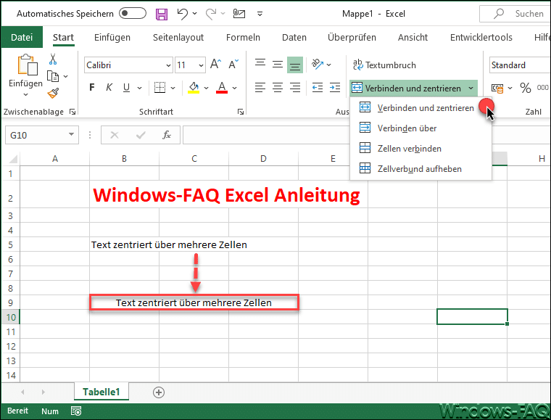Toggle middle vertical alignment
Image resolution: width=551 pixels, height=420 pixels.
point(278,65)
